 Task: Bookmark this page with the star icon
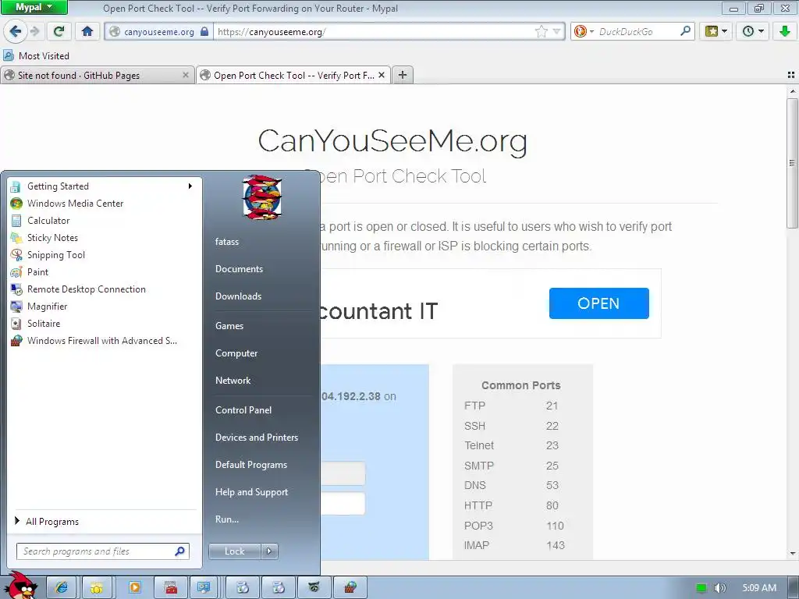[x=542, y=31]
